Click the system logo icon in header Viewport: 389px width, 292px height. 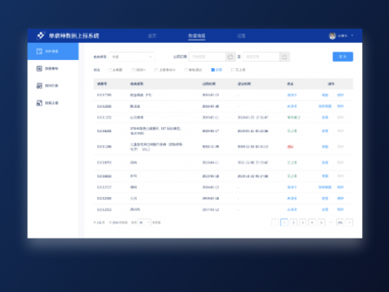41,36
